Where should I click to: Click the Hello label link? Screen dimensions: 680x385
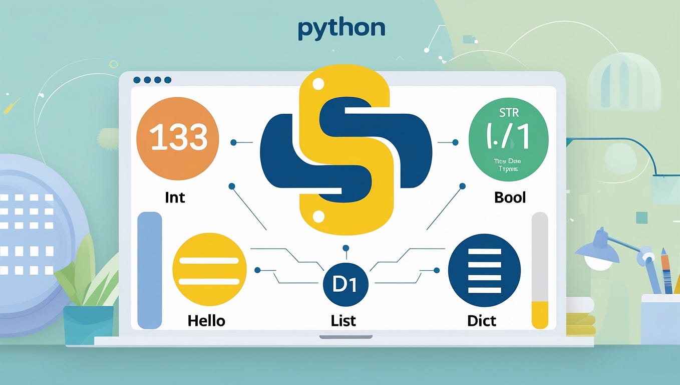(207, 320)
